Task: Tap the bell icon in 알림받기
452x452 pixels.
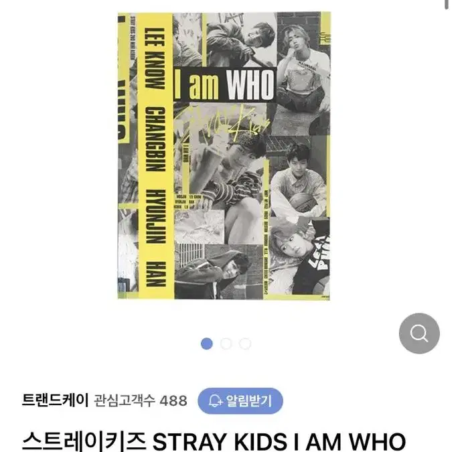Action: click(x=216, y=401)
